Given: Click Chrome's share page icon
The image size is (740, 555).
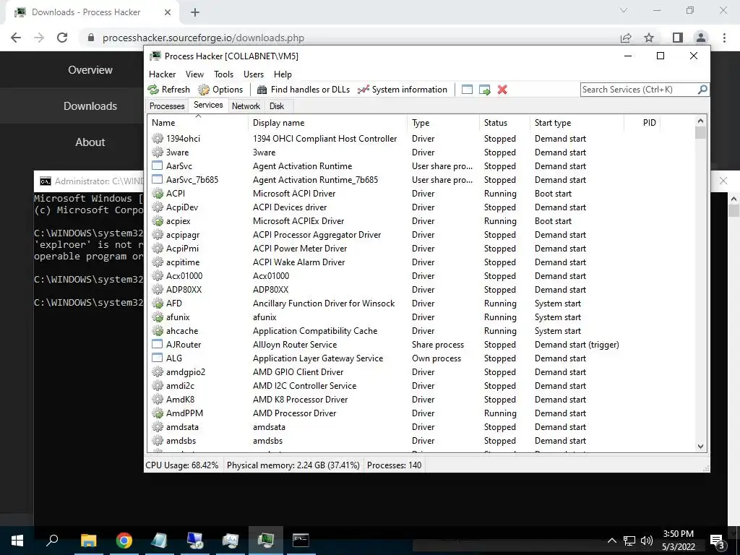Looking at the screenshot, I should pos(626,38).
